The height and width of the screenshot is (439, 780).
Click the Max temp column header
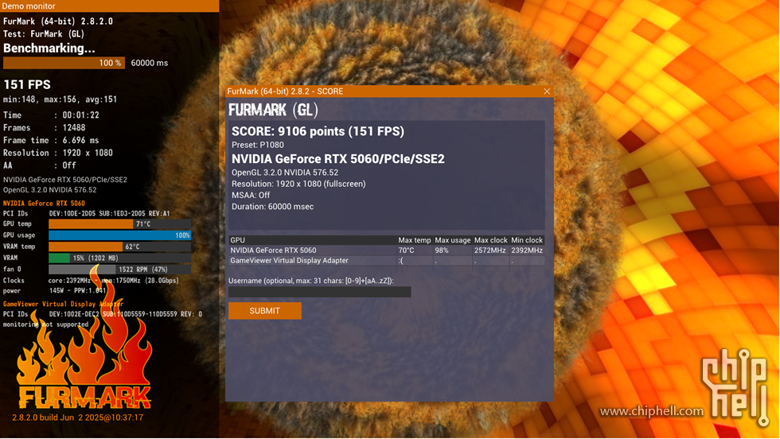pos(415,240)
